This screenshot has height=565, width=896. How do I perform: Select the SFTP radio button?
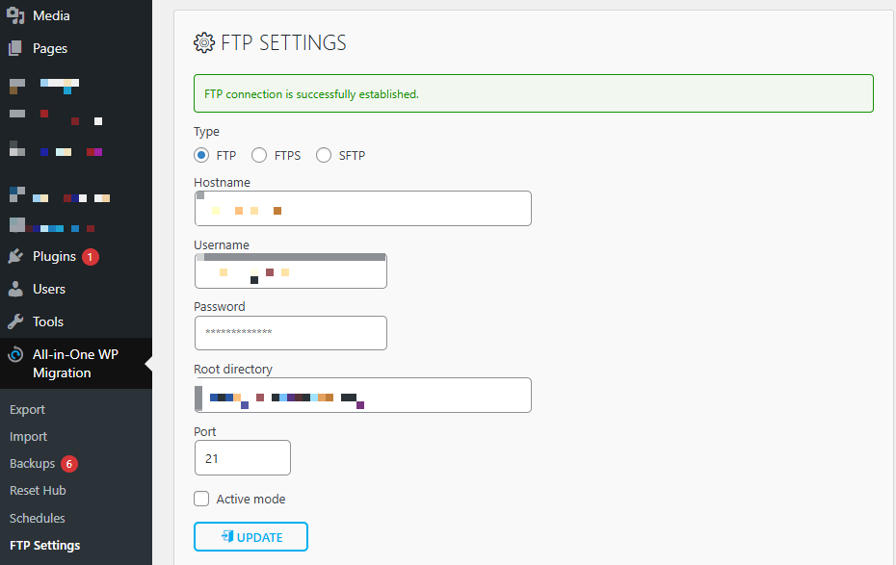[324, 154]
